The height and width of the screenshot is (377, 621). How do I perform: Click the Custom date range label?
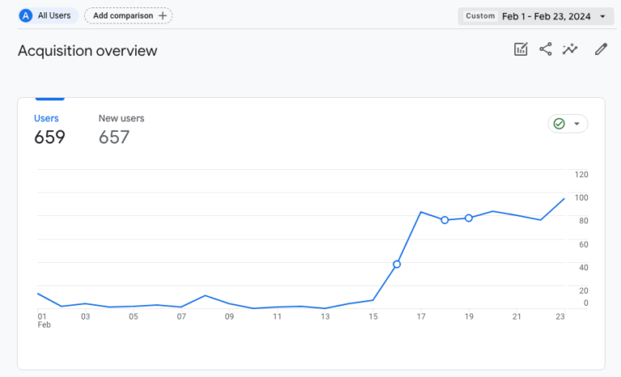(x=480, y=16)
